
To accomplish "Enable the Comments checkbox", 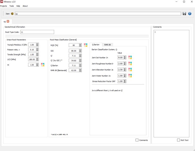I will 137,140.
